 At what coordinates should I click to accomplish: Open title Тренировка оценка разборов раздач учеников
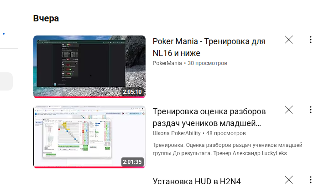[x=209, y=117]
